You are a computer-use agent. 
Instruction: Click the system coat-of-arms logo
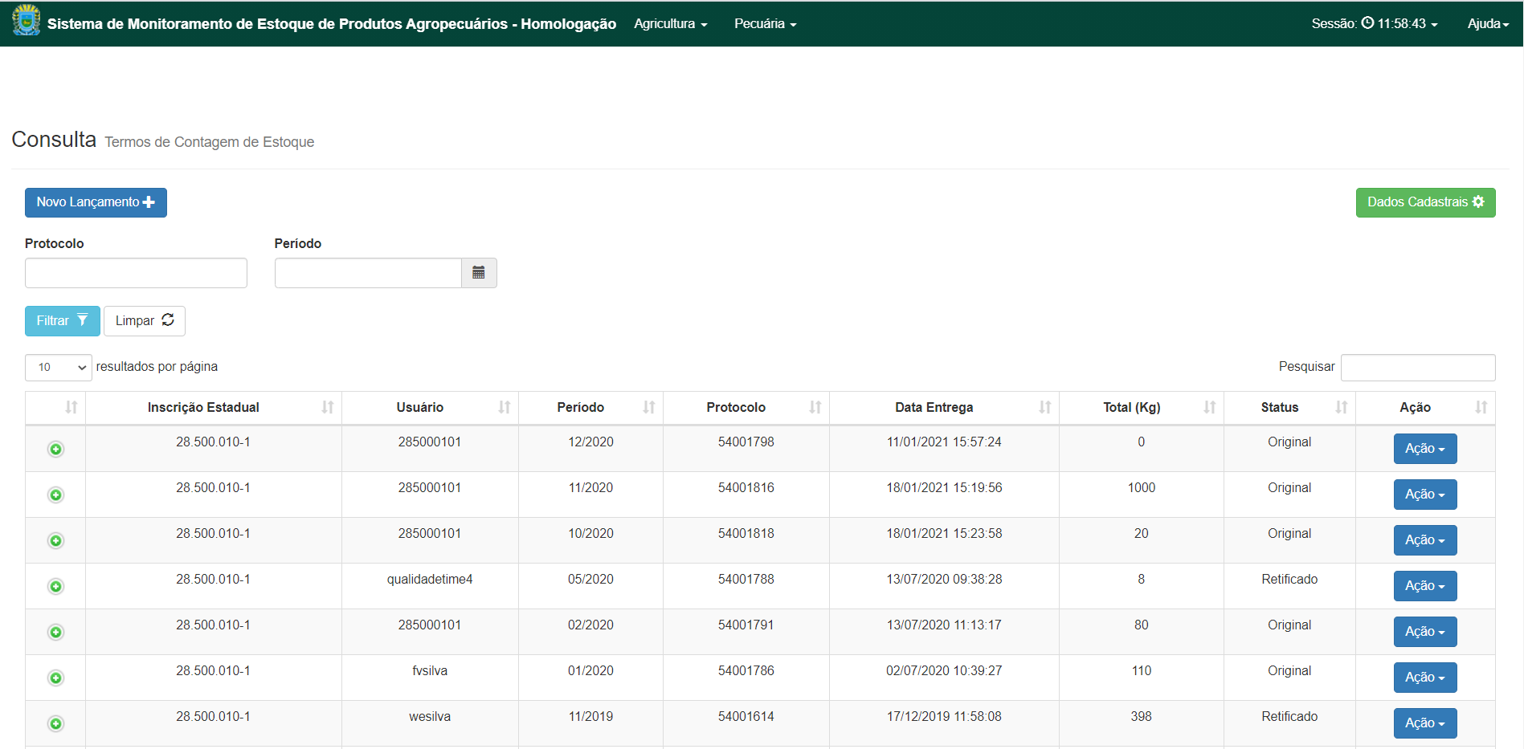[x=27, y=20]
